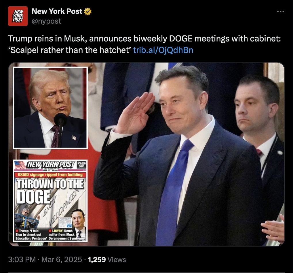View the 1,259 Views count
293x273 pixels.
107,259
